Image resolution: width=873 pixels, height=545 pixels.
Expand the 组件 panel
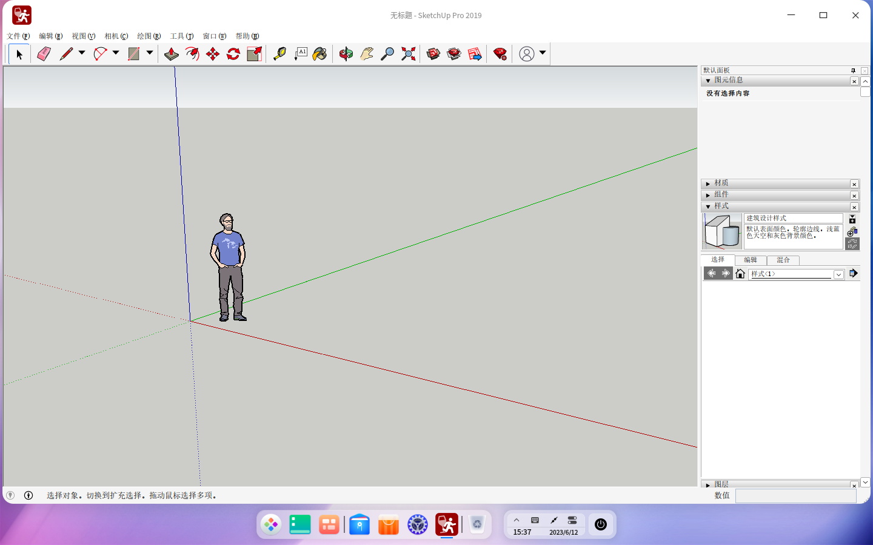[708, 195]
